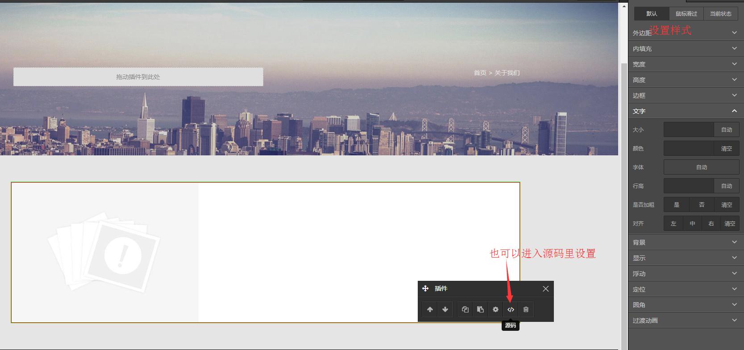Align text to center with 中
This screenshot has height=350, width=744.
692,224
